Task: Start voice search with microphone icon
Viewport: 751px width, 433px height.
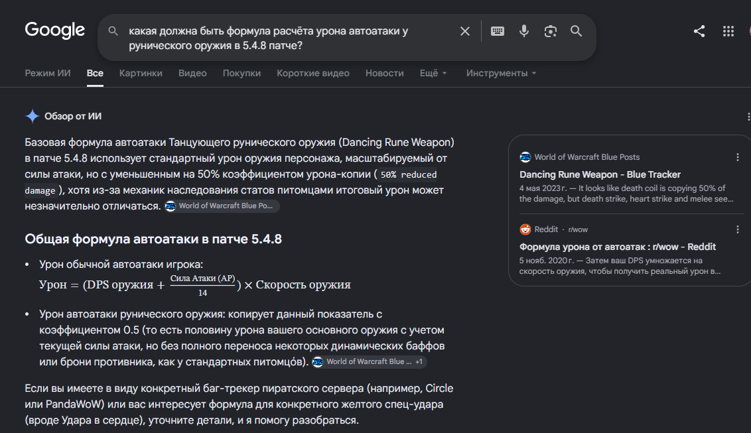Action: click(x=524, y=31)
